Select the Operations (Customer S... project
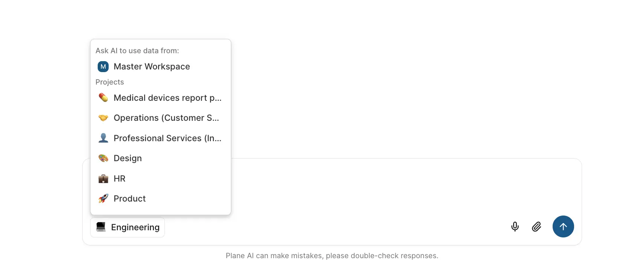Screen dimensions: 642x268 [166, 118]
